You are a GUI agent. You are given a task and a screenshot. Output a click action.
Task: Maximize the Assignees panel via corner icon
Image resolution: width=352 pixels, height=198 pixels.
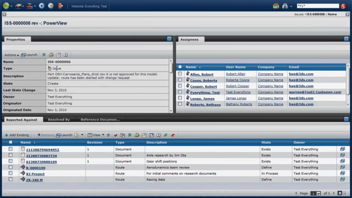click(346, 38)
